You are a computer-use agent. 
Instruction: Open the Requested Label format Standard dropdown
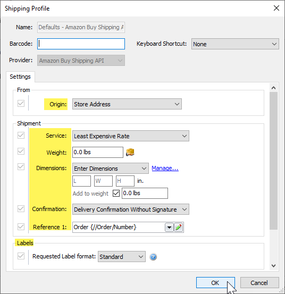[122, 256]
